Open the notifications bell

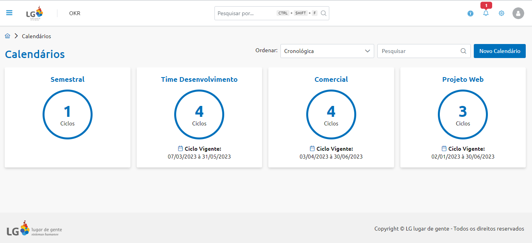pyautogui.click(x=486, y=13)
